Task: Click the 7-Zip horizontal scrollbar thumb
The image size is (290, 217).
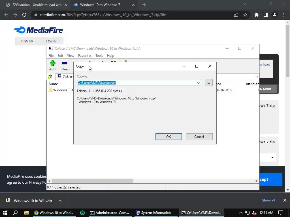Action: click(92, 181)
